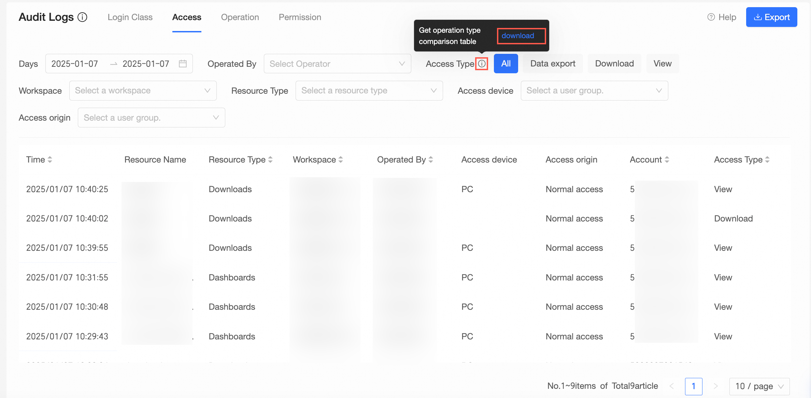Open the Select a workspace dropdown
This screenshot has width=811, height=398.
(143, 91)
